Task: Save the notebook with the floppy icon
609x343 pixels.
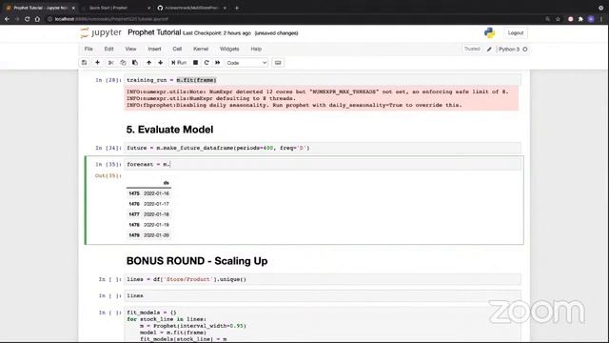Action: tap(85, 63)
